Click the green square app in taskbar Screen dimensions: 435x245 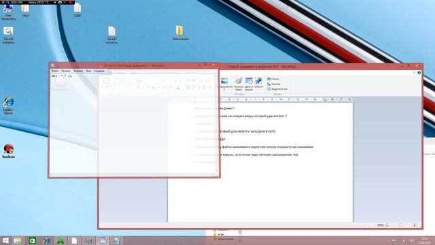(32, 240)
